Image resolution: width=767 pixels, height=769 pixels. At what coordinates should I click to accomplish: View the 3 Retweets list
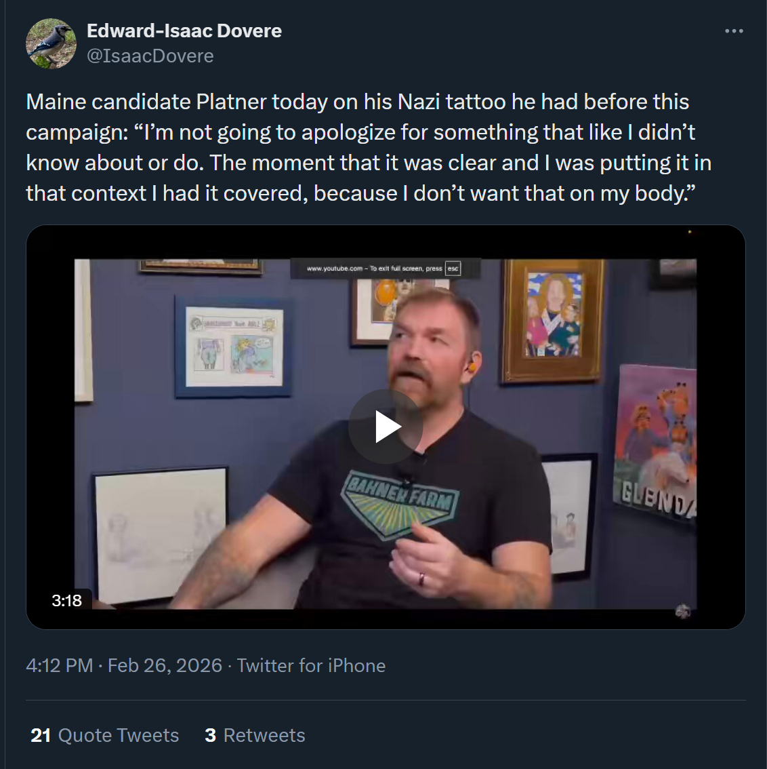tap(255, 735)
